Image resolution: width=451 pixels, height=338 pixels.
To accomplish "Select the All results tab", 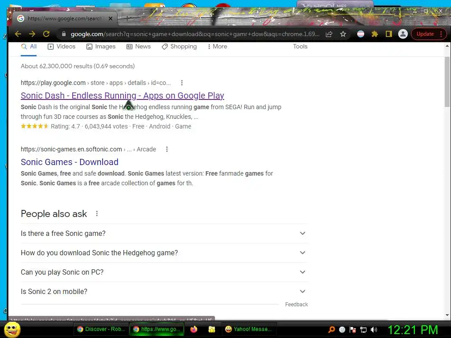I will pos(29,46).
